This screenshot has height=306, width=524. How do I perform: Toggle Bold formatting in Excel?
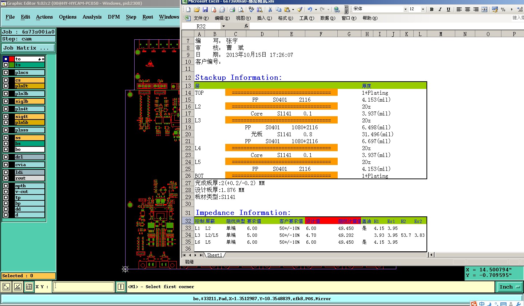click(432, 9)
